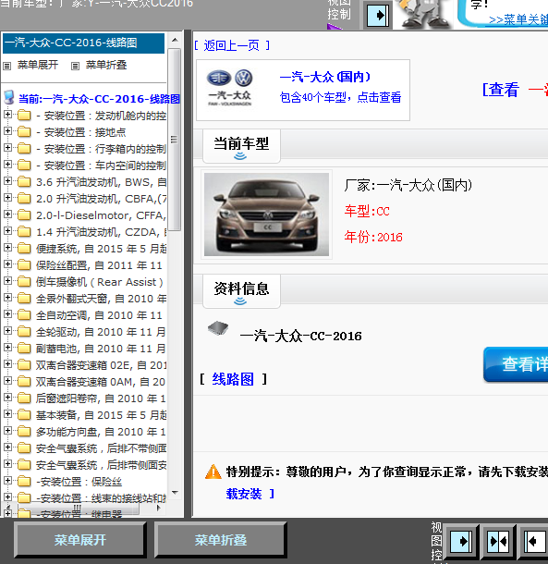Screen dimensions: 548x564
Task: Open the 线路图 link
Action: click(233, 379)
